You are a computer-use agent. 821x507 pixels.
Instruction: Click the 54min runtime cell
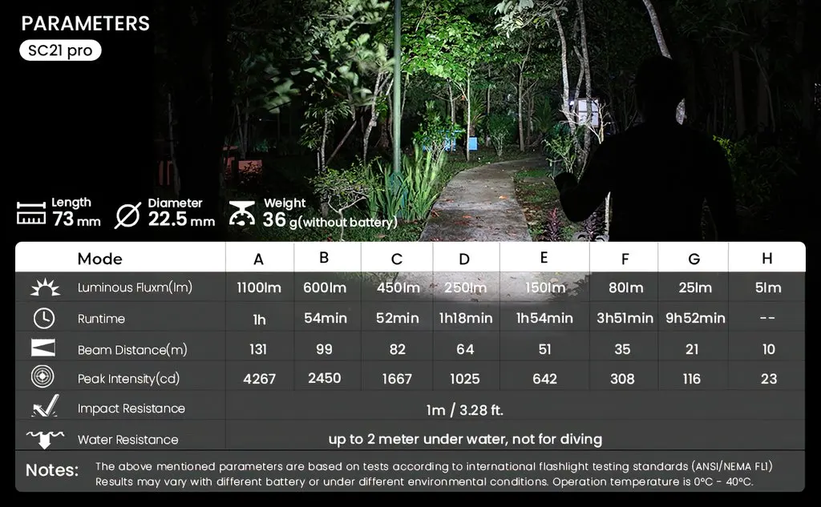(326, 318)
